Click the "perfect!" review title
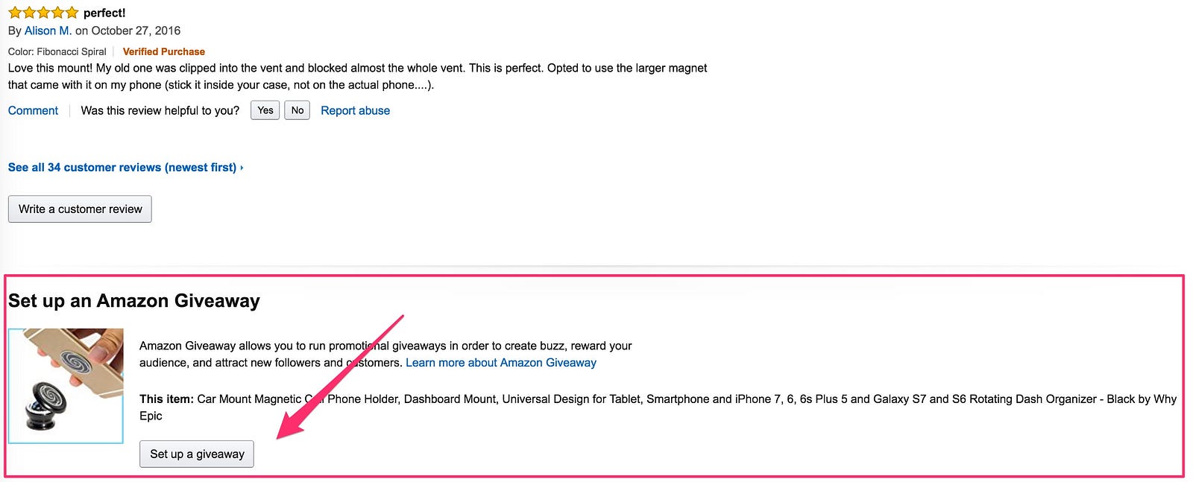The height and width of the screenshot is (482, 1193). pos(104,13)
